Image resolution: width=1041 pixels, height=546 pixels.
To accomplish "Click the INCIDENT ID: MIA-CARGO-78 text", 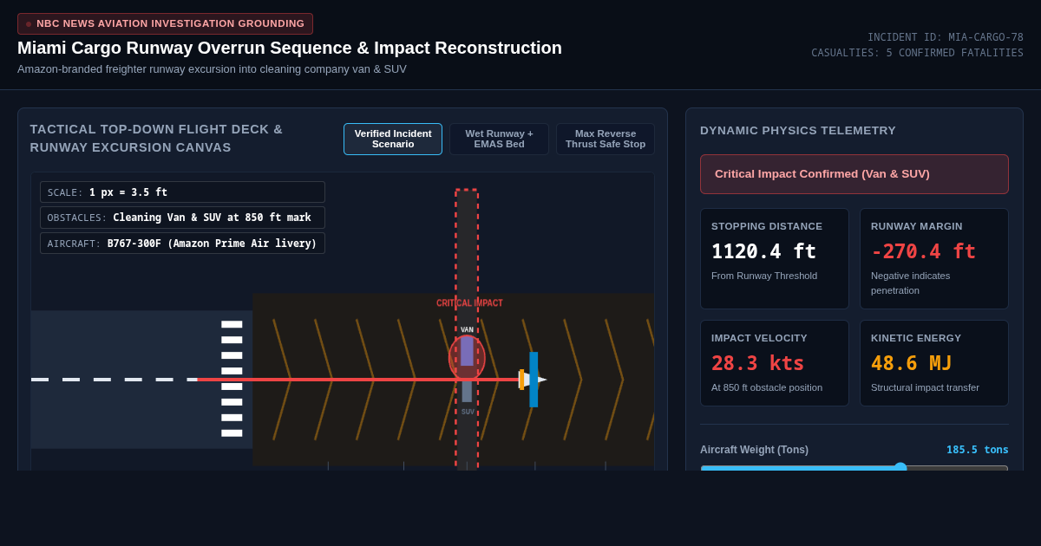I will pos(946,37).
